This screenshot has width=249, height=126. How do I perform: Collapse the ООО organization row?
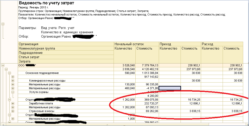(3, 65)
